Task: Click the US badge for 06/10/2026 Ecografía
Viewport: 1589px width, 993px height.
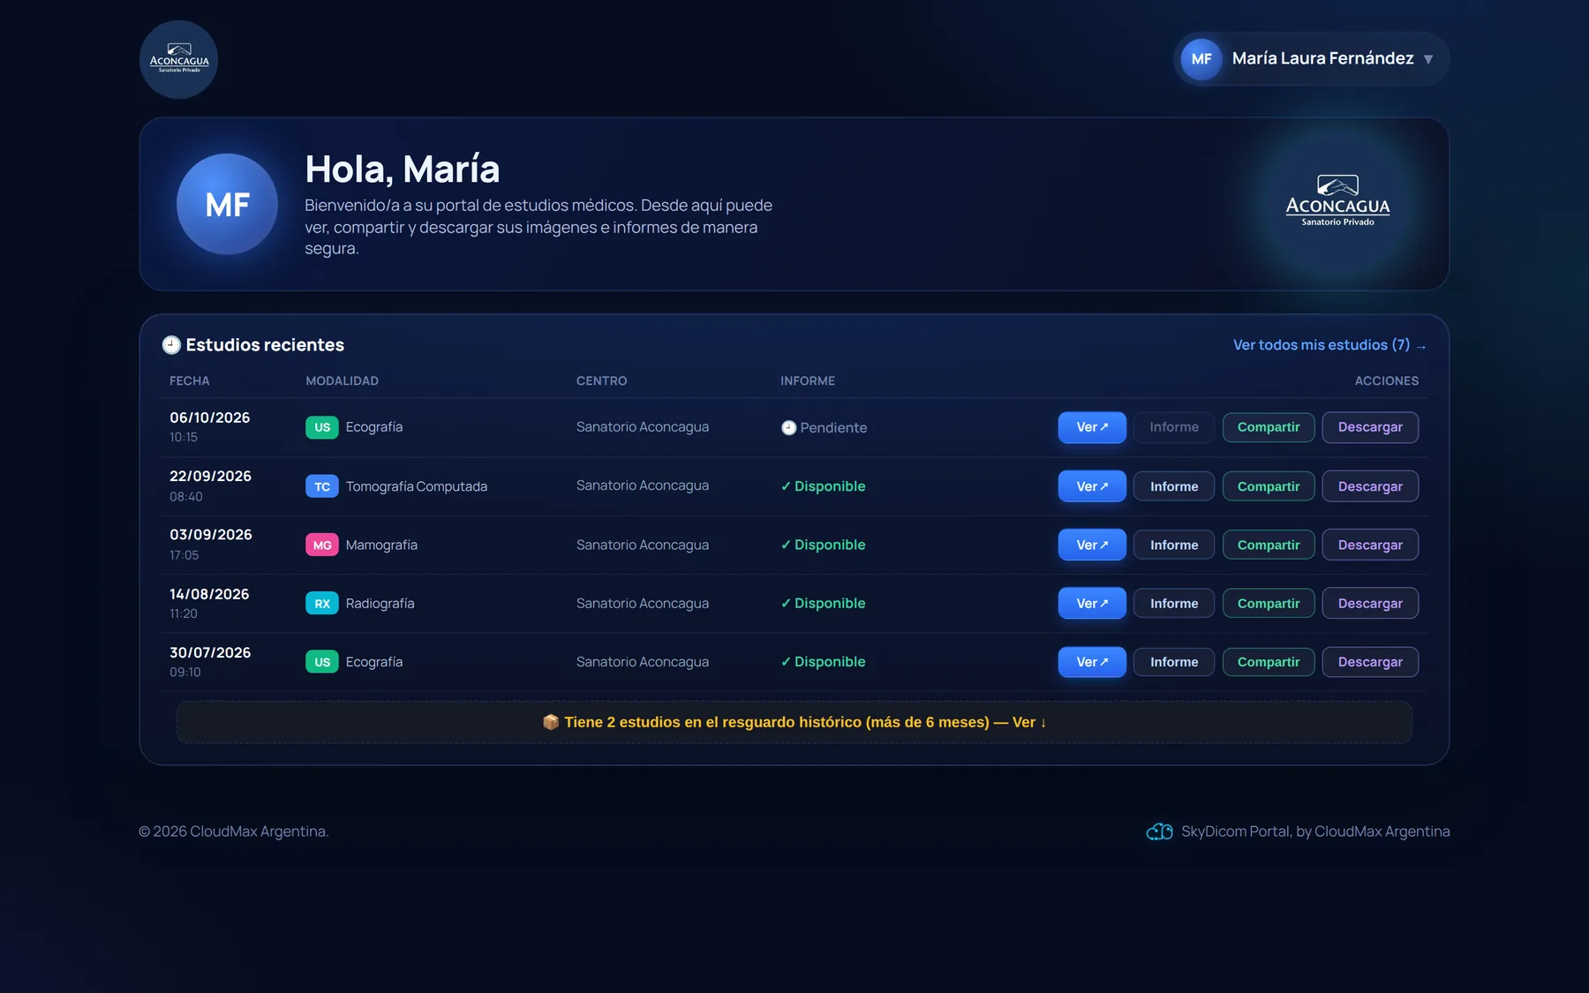Action: click(322, 427)
